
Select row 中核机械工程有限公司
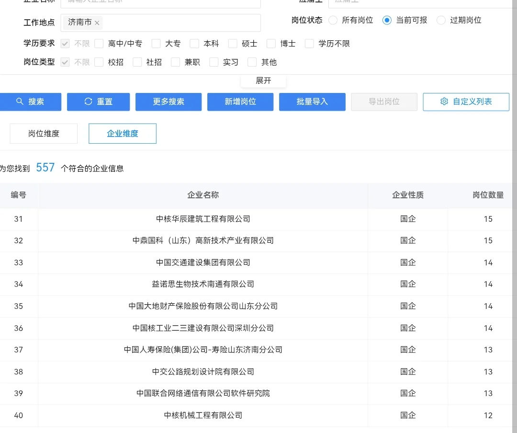click(x=256, y=415)
